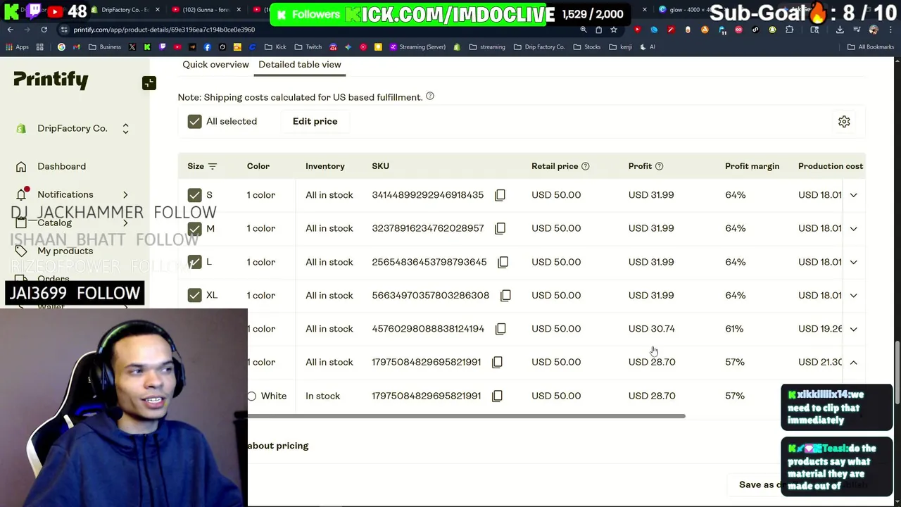Copy the SKU for size M
Screen dimensions: 901x507
(500, 228)
